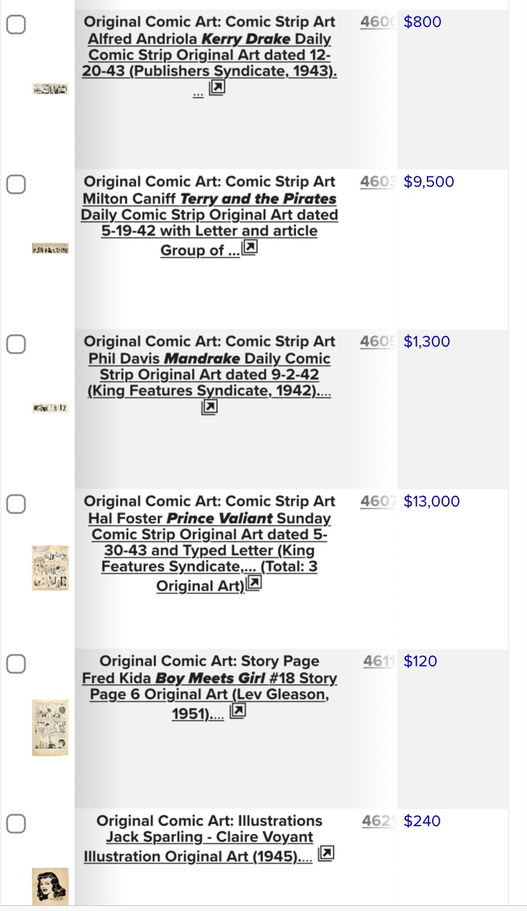This screenshot has width=527, height=911.
Task: Click the $9,500 price link
Action: click(x=429, y=182)
